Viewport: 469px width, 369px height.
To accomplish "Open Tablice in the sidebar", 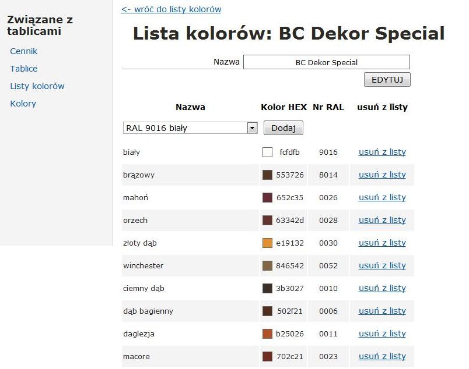I will [x=24, y=69].
